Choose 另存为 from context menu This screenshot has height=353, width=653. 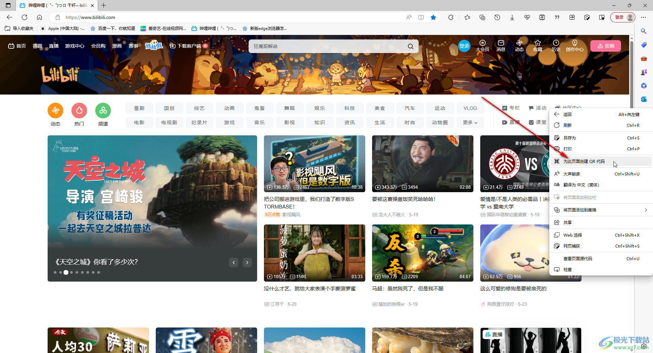[601, 138]
